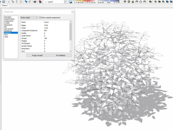This screenshot has width=173, height=130.
Task: Select Text in Model Info sidebar list
Action: [6, 35]
